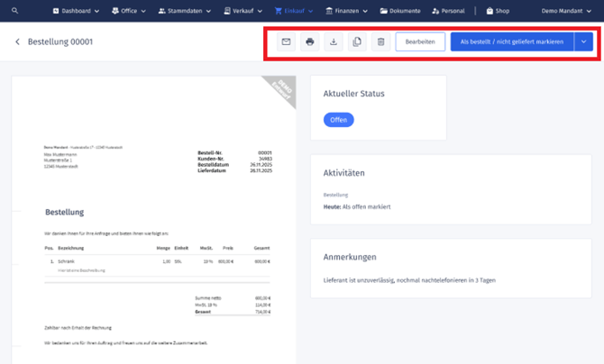Go back using the arrow beside Bestellung 00001

point(17,42)
